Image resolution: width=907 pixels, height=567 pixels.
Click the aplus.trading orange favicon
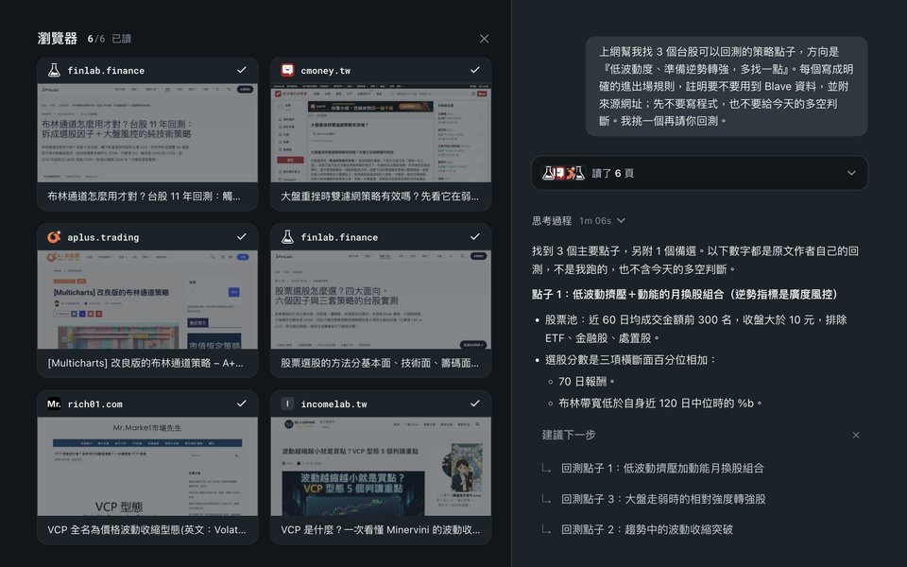pyautogui.click(x=55, y=237)
